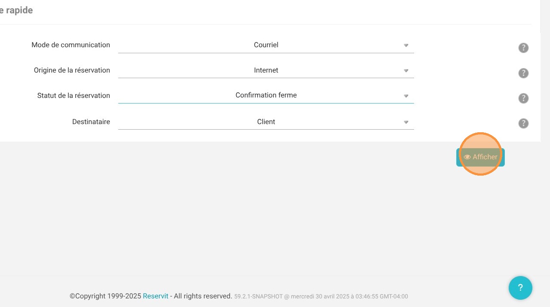
Task: Expand Statut de la réservation dropdown arrow
Action: (406, 96)
